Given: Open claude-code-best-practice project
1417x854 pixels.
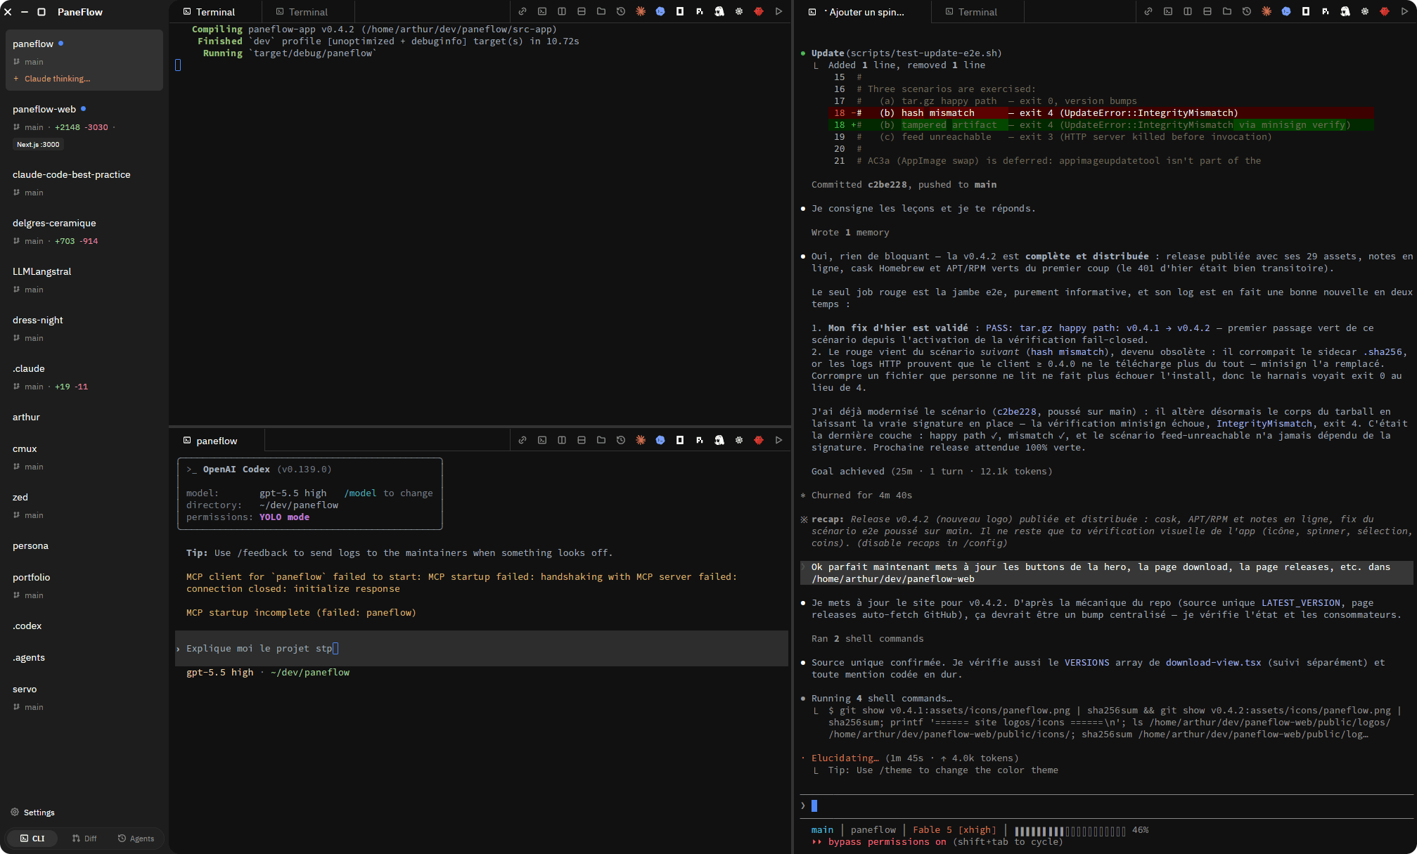Looking at the screenshot, I should 84,183.
